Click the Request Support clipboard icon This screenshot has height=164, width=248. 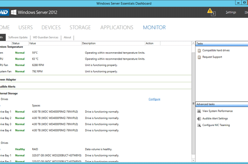199,57
